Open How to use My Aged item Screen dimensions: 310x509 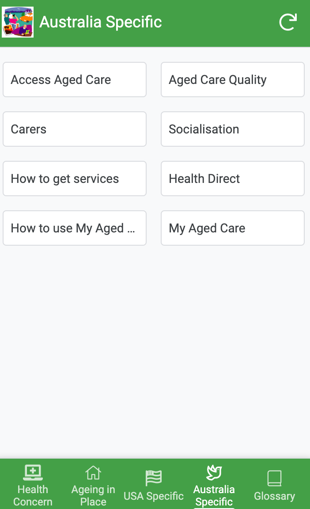click(75, 228)
